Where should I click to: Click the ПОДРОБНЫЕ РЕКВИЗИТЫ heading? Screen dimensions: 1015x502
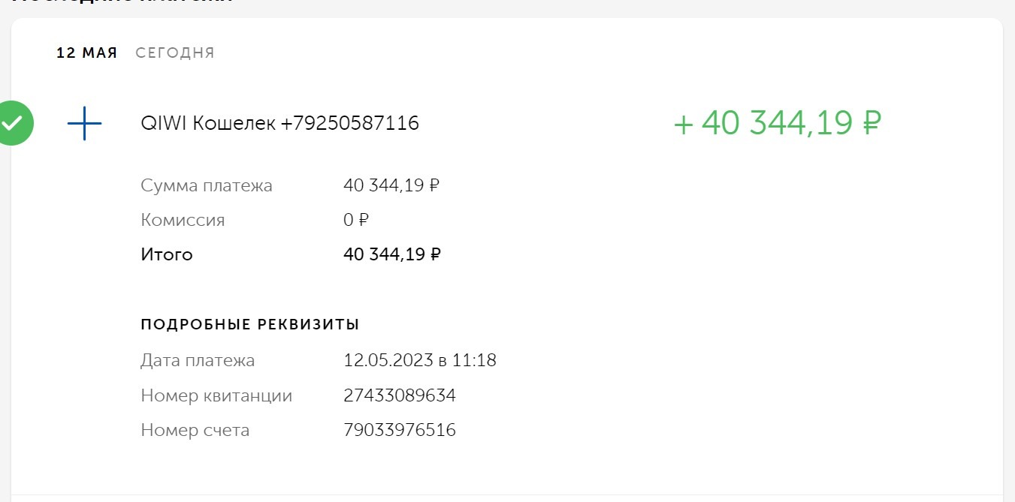[249, 324]
